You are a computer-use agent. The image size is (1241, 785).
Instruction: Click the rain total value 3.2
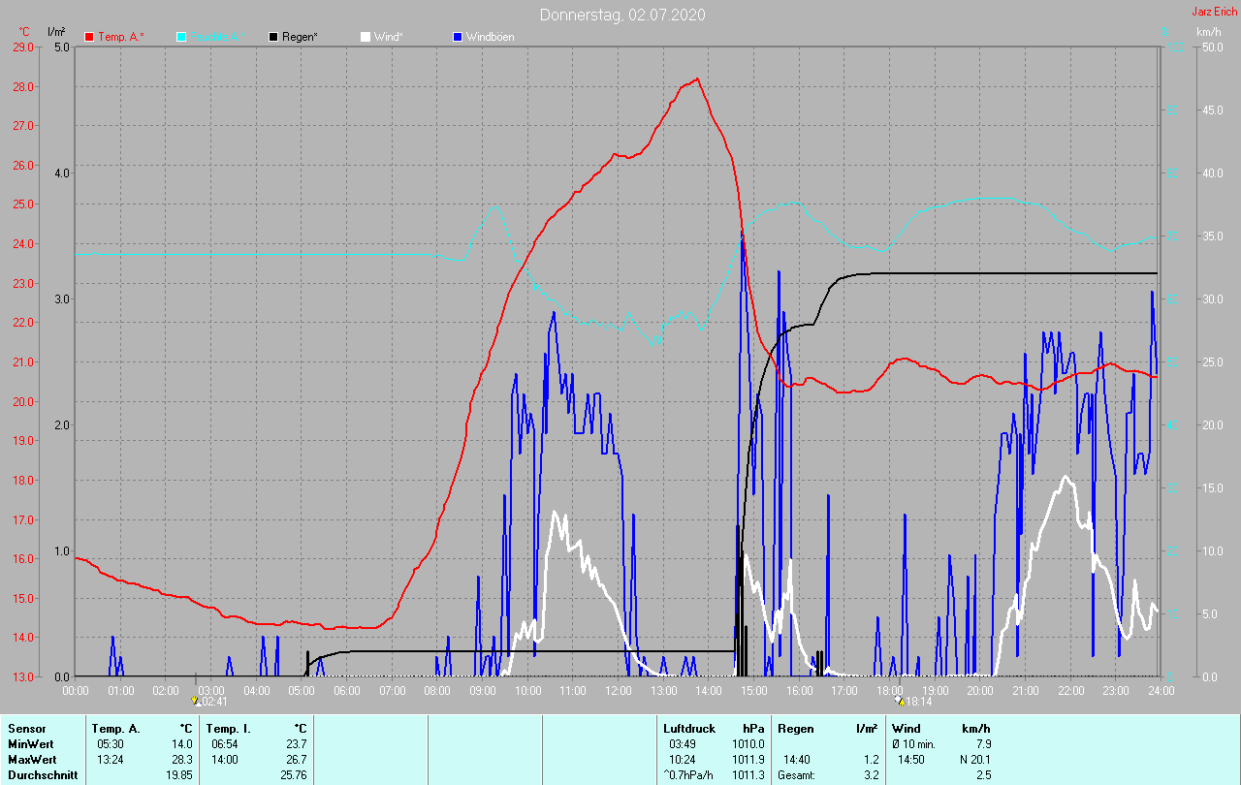pos(871,775)
